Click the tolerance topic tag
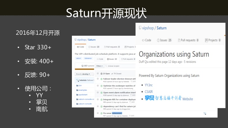 click(88, 58)
